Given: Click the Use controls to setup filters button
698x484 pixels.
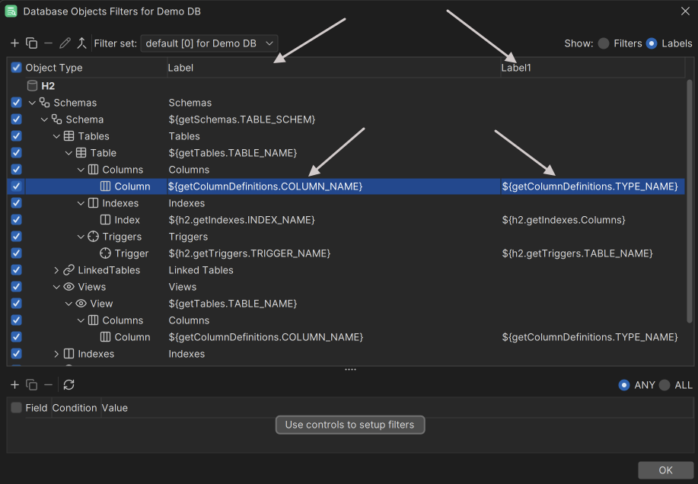Looking at the screenshot, I should click(349, 425).
